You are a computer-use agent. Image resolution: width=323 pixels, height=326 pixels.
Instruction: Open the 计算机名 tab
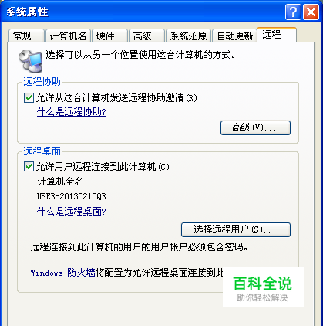click(68, 36)
